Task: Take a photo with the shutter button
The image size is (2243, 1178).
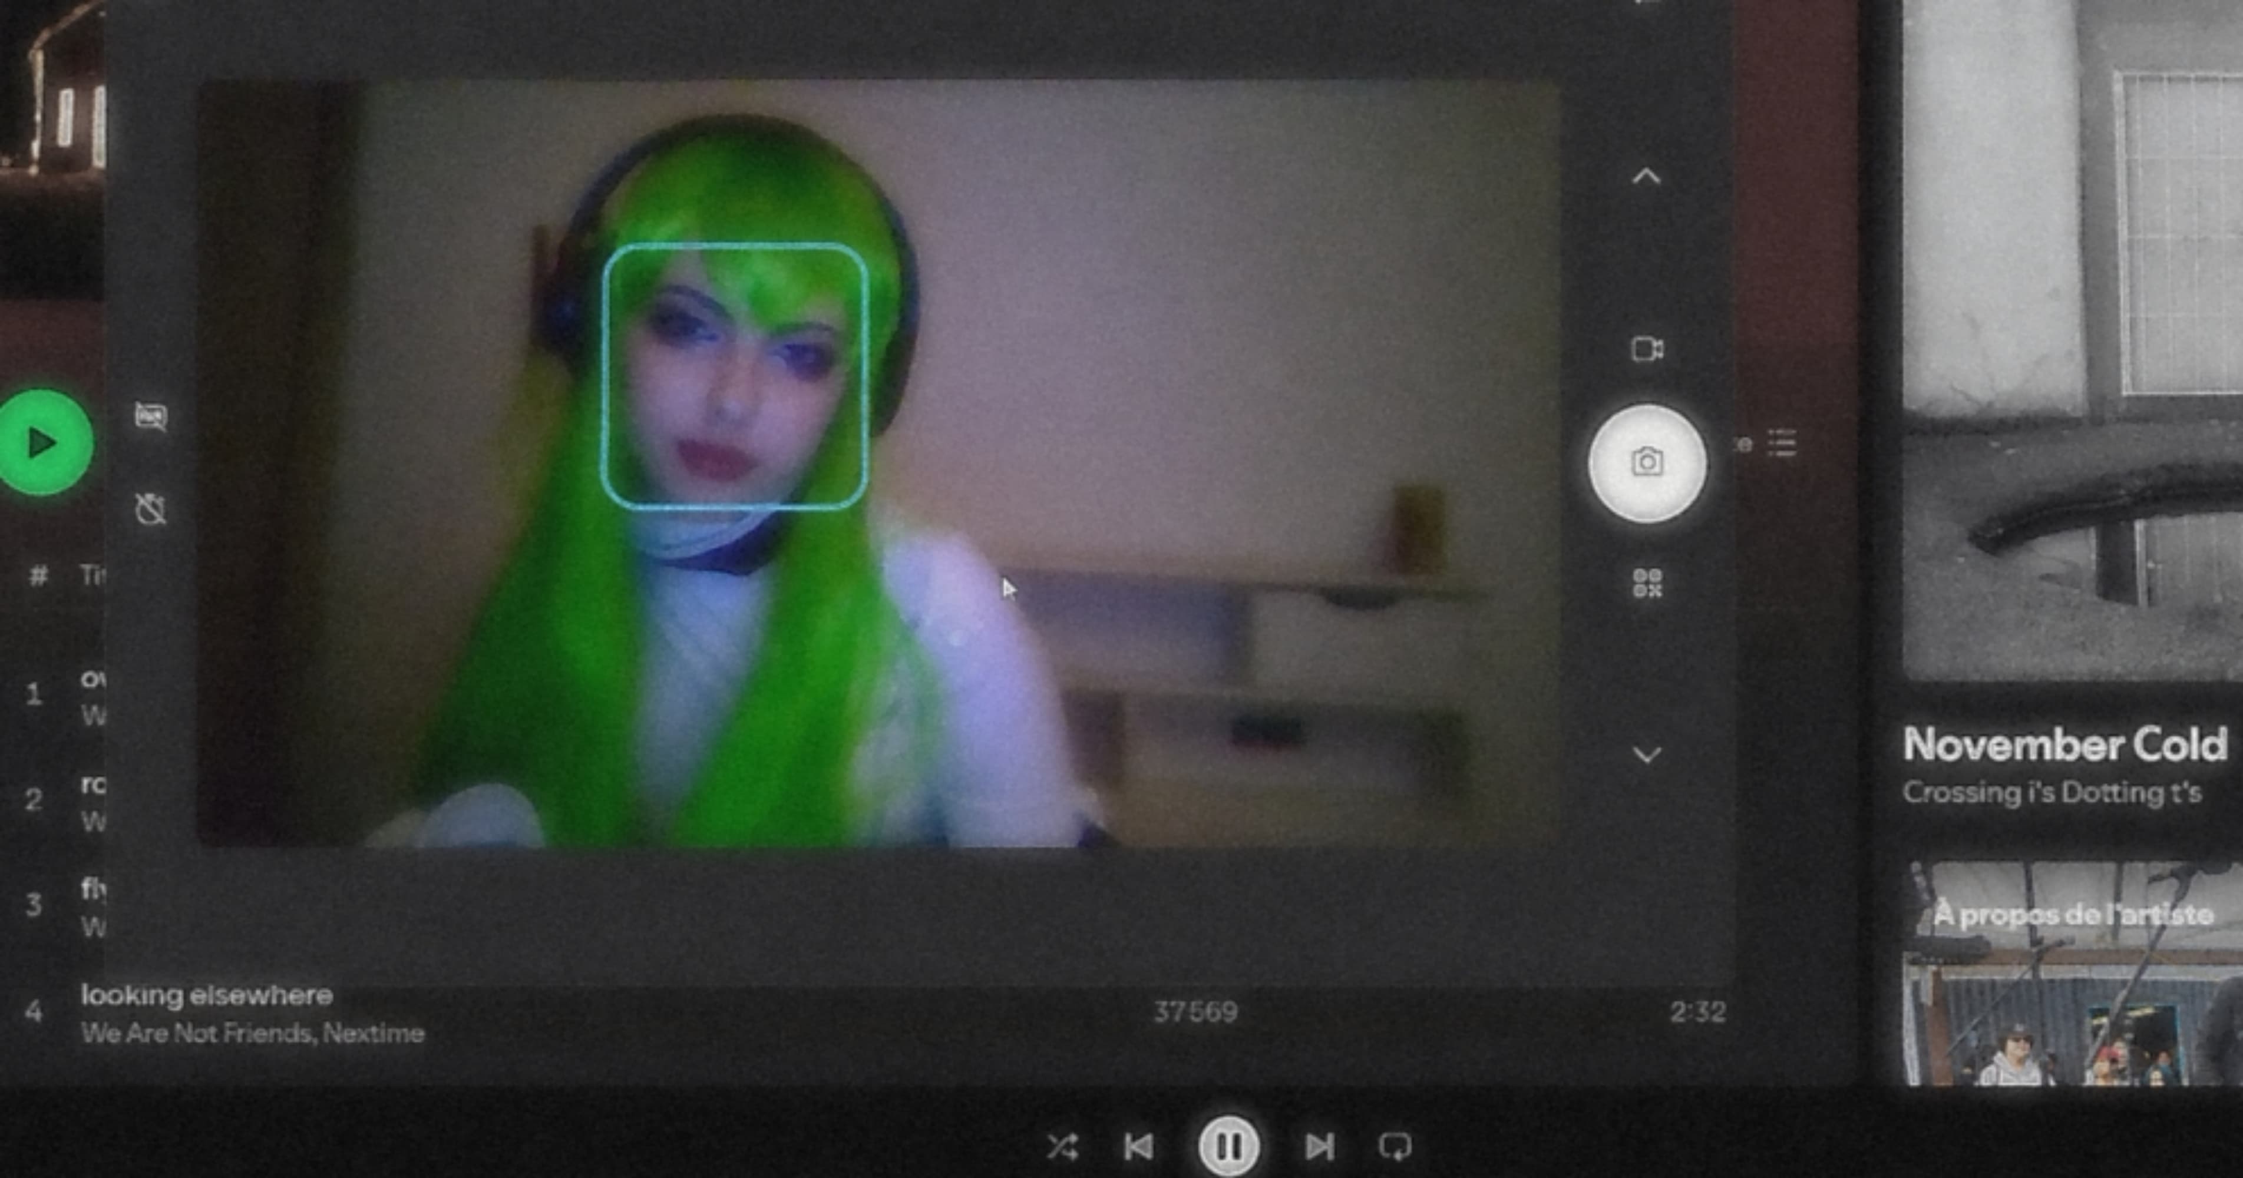Action: [1646, 462]
